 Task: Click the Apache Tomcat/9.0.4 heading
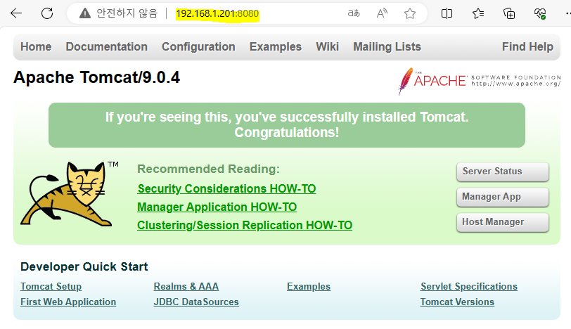pos(96,77)
